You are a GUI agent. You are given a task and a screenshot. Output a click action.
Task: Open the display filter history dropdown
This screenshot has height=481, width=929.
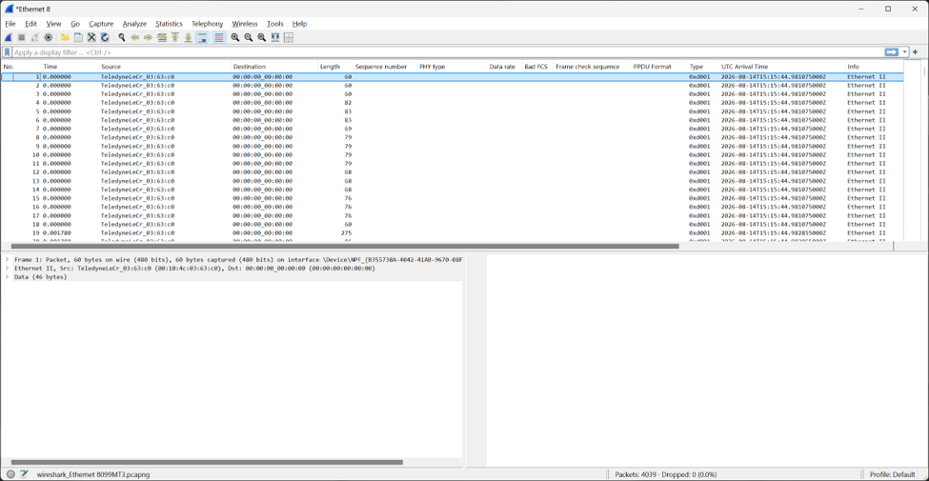[x=905, y=52]
